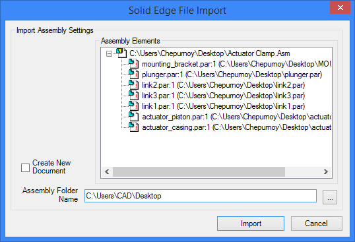Open the folder browse ellipsis button
This screenshot has width=355, height=242.
coord(330,197)
